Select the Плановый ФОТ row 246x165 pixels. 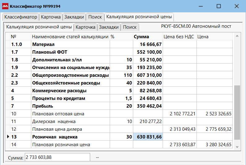70,52
